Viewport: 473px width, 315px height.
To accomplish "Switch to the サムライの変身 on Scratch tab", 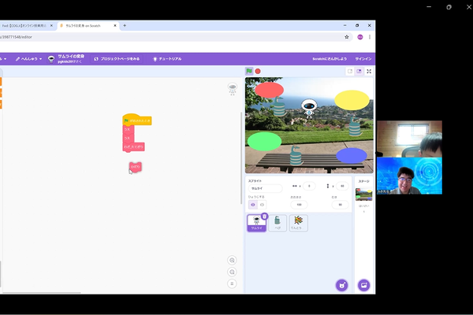I will [x=86, y=26].
